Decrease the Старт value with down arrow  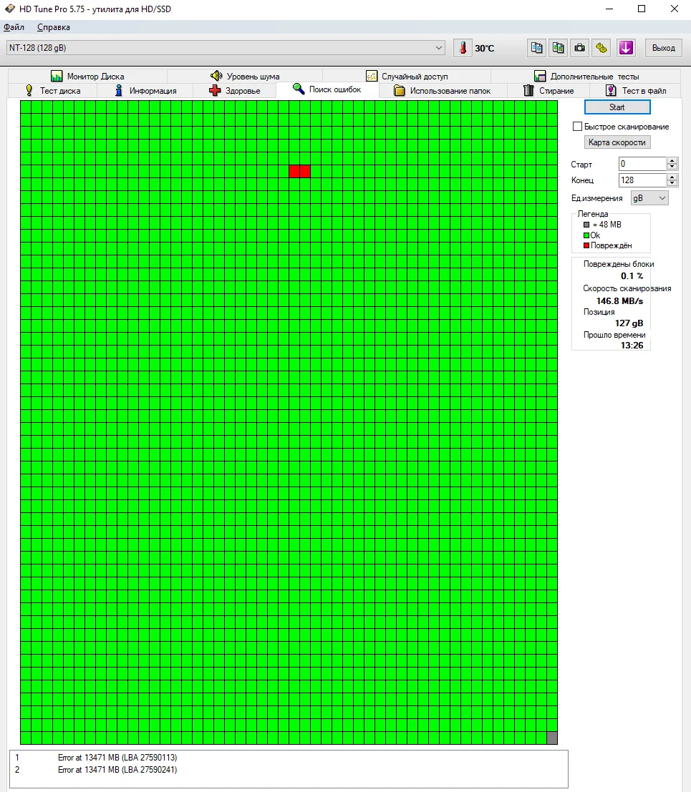tap(672, 167)
